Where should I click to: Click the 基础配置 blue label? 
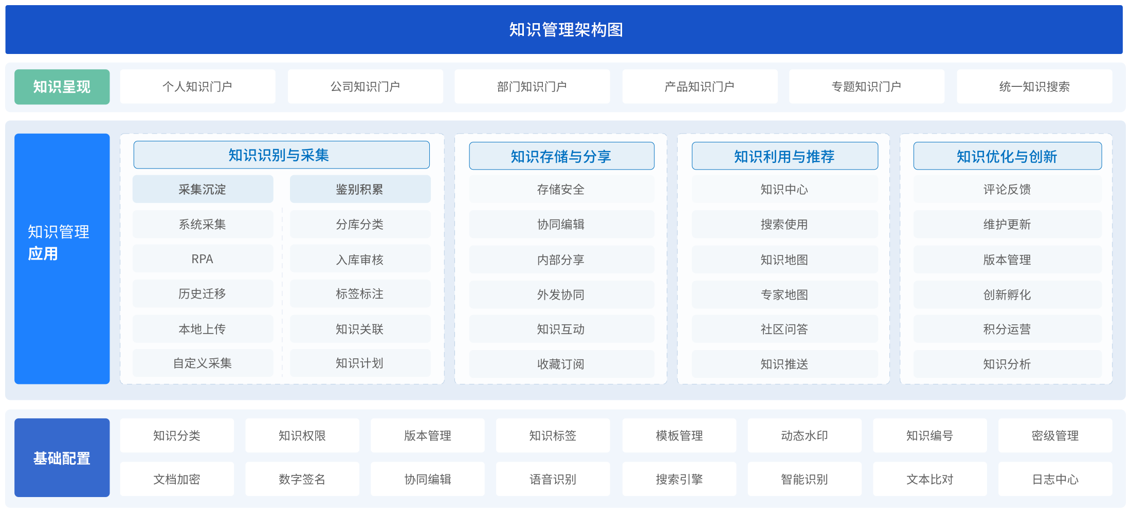point(62,457)
